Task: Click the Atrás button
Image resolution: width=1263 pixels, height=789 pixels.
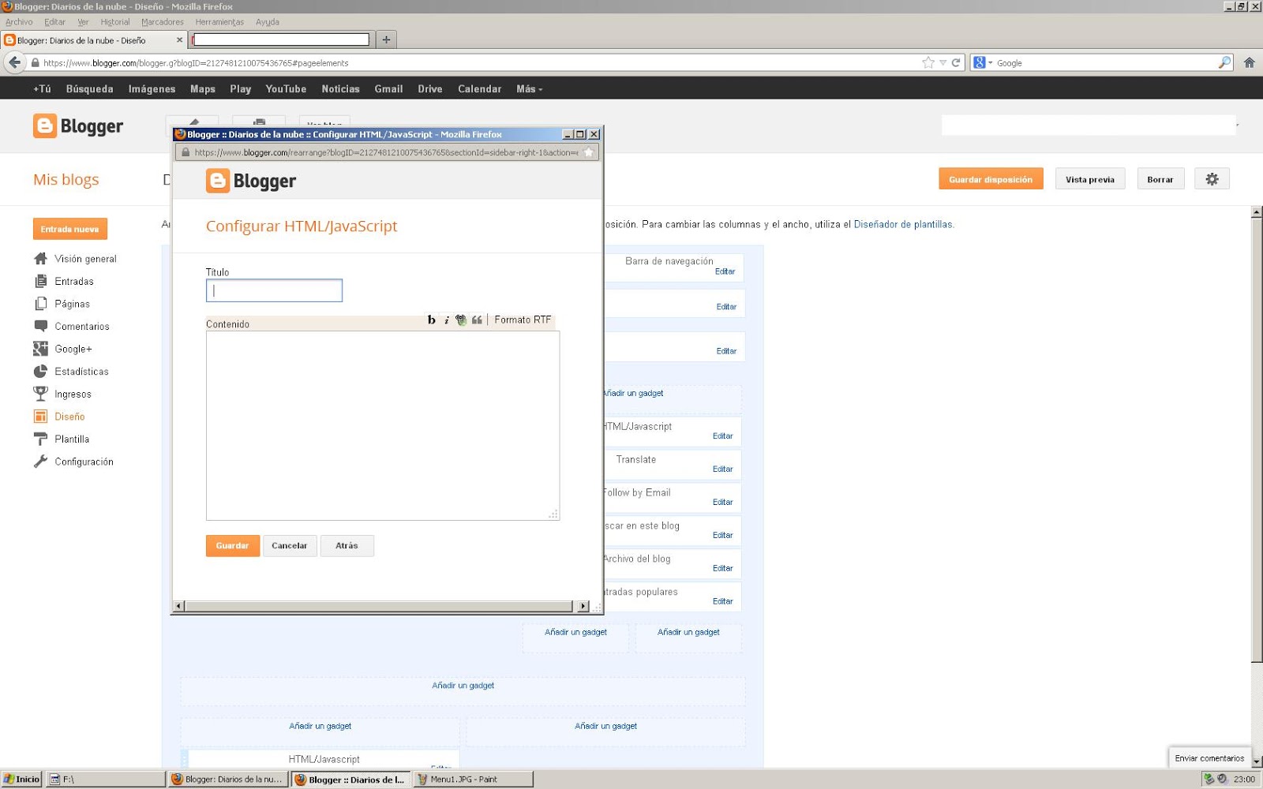Action: point(347,546)
